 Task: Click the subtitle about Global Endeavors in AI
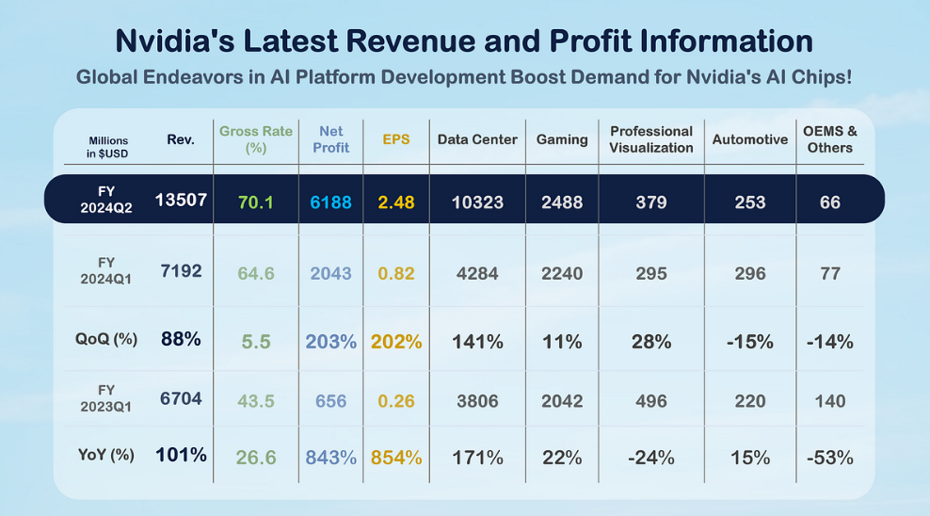(x=464, y=75)
